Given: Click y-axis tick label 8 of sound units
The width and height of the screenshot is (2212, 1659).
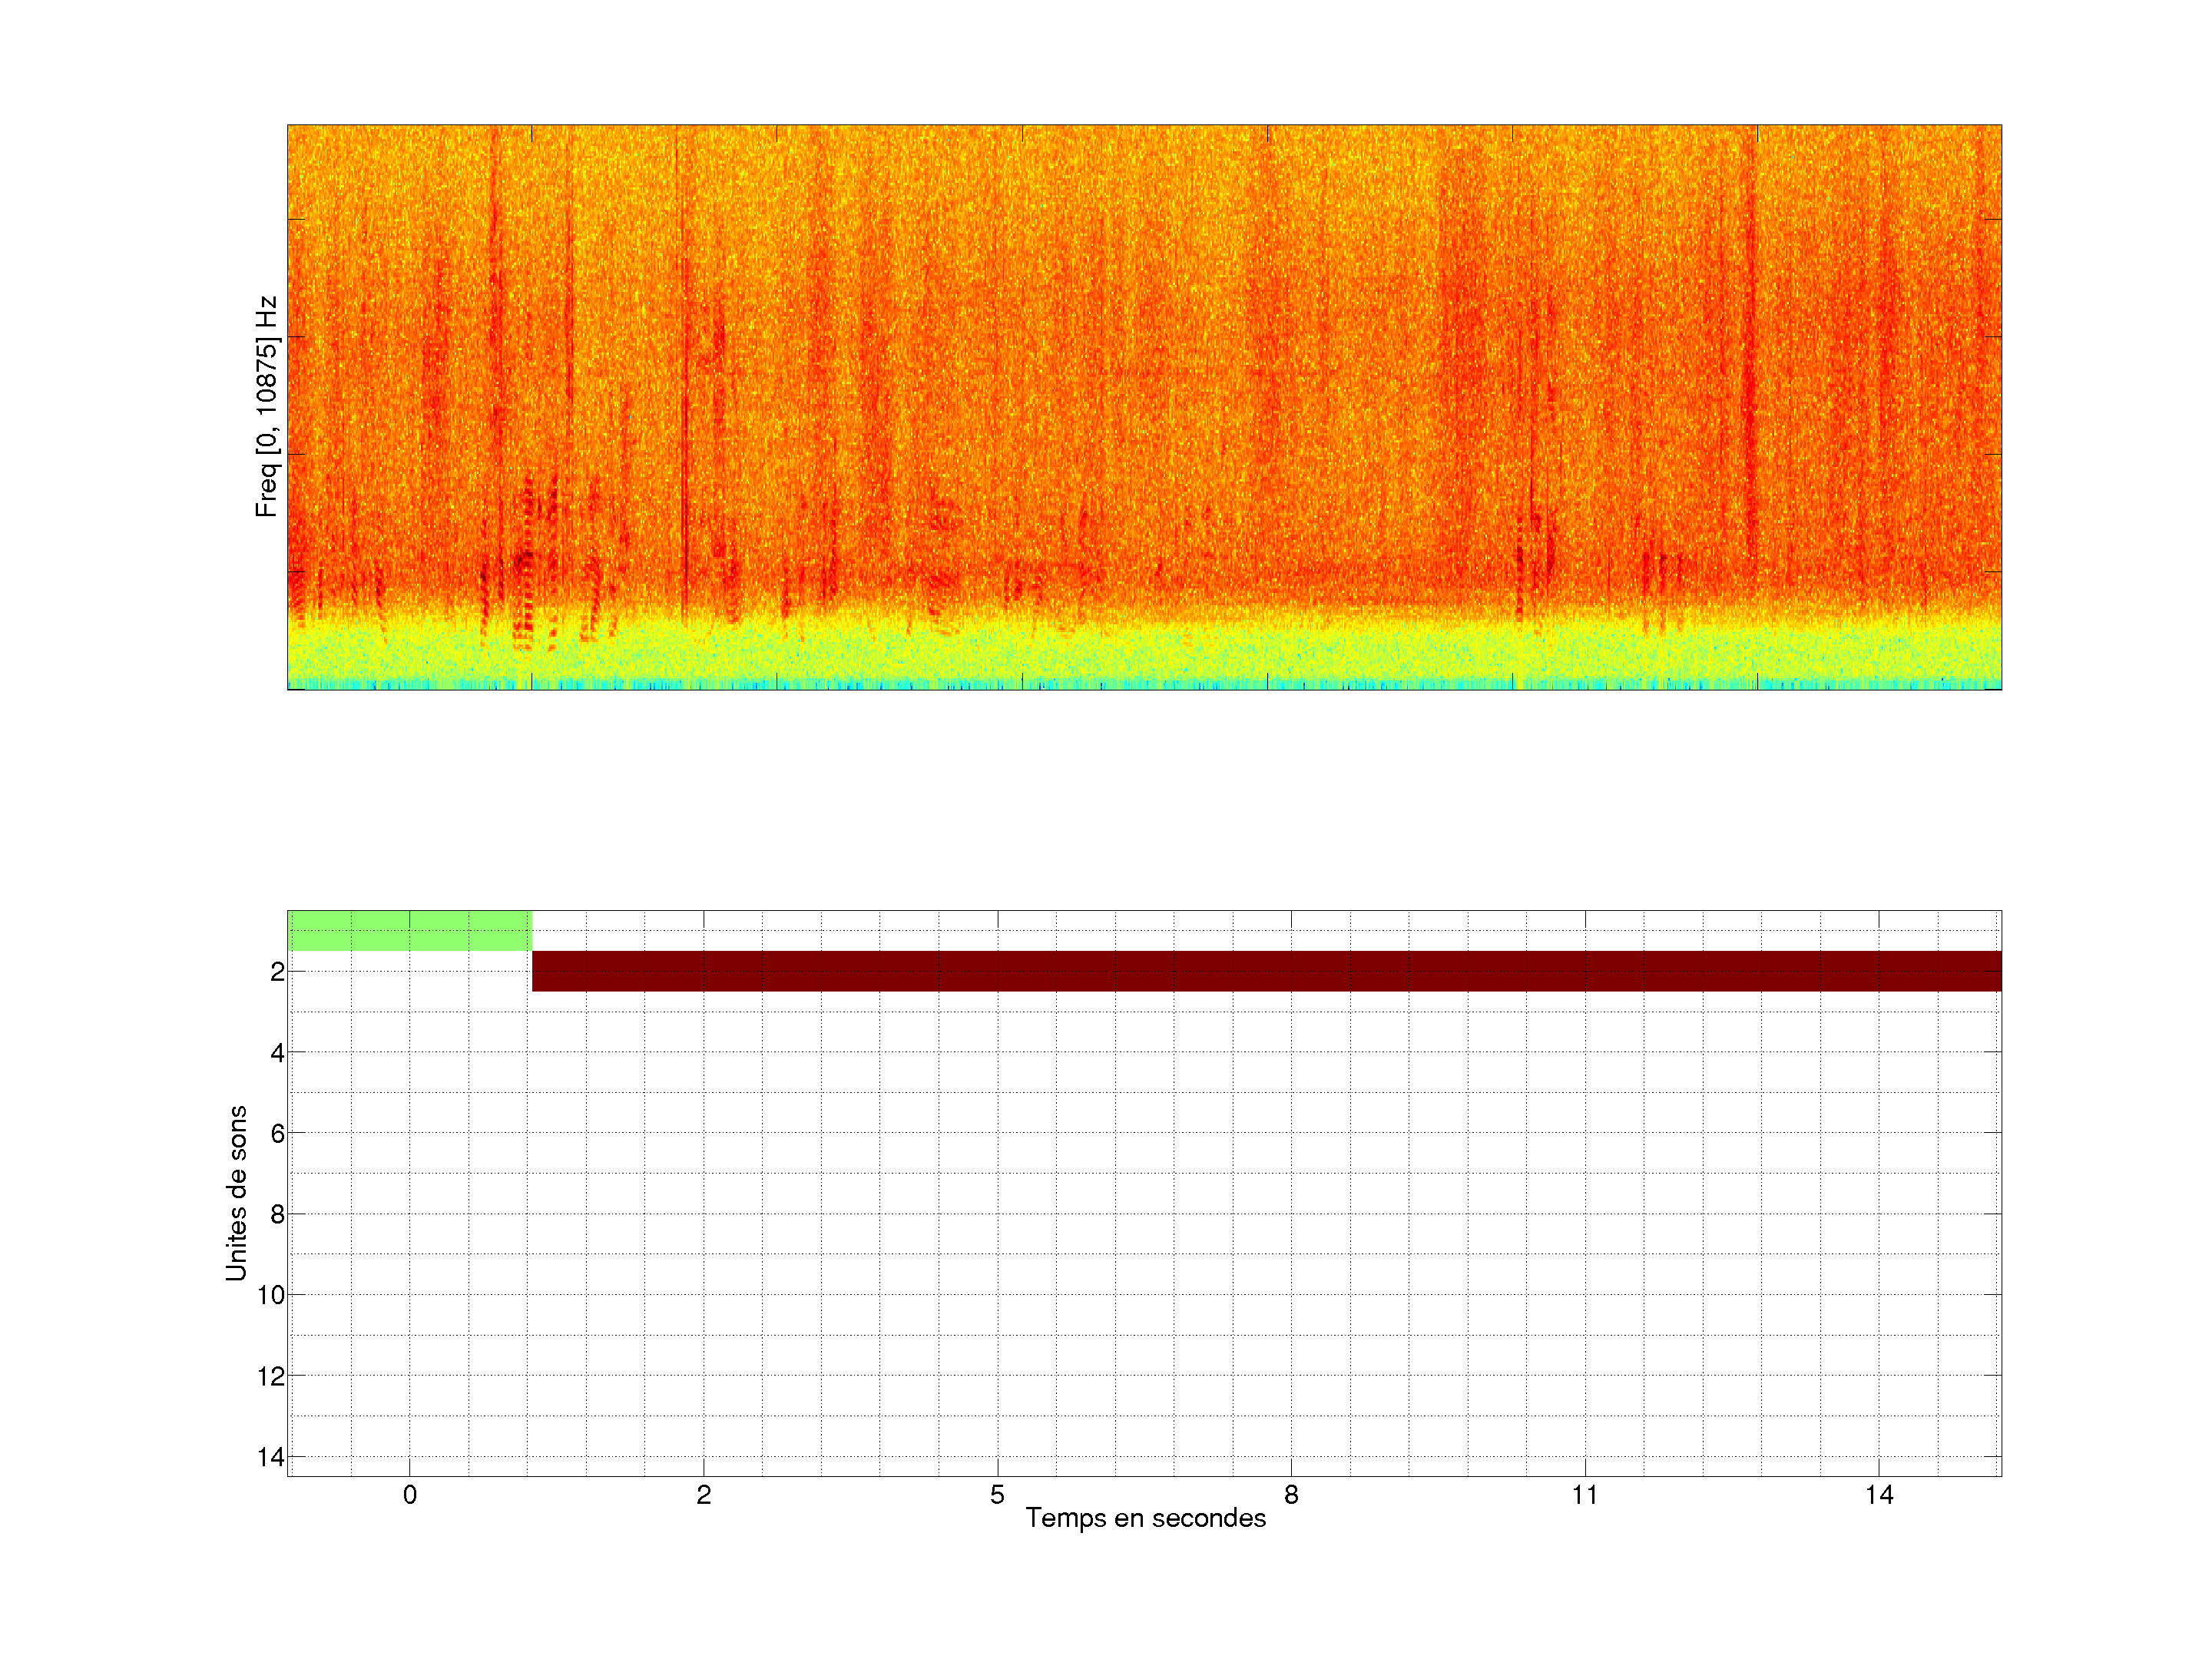Looking at the screenshot, I should pyautogui.click(x=277, y=1215).
